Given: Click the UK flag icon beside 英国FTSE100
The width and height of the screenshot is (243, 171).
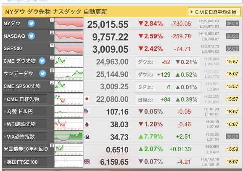Looking at the screenshot, I should point(87,162).
